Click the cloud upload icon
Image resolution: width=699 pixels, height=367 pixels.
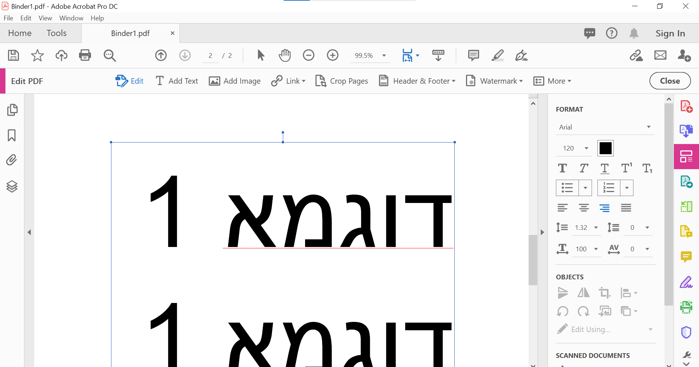61,55
